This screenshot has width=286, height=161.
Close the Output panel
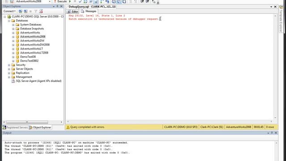[x=276, y=133]
